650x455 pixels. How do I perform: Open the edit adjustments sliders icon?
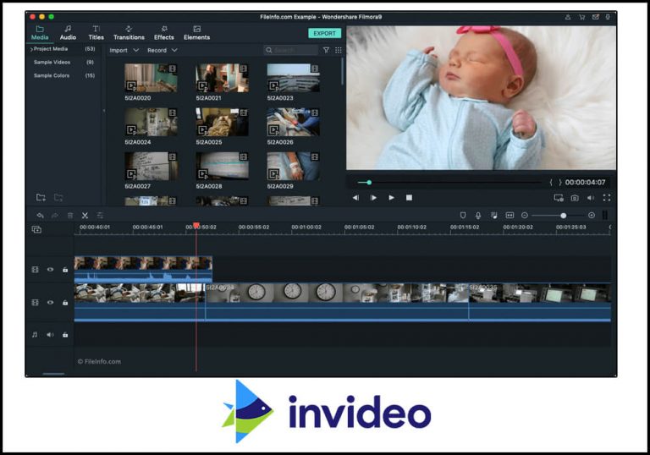point(100,215)
